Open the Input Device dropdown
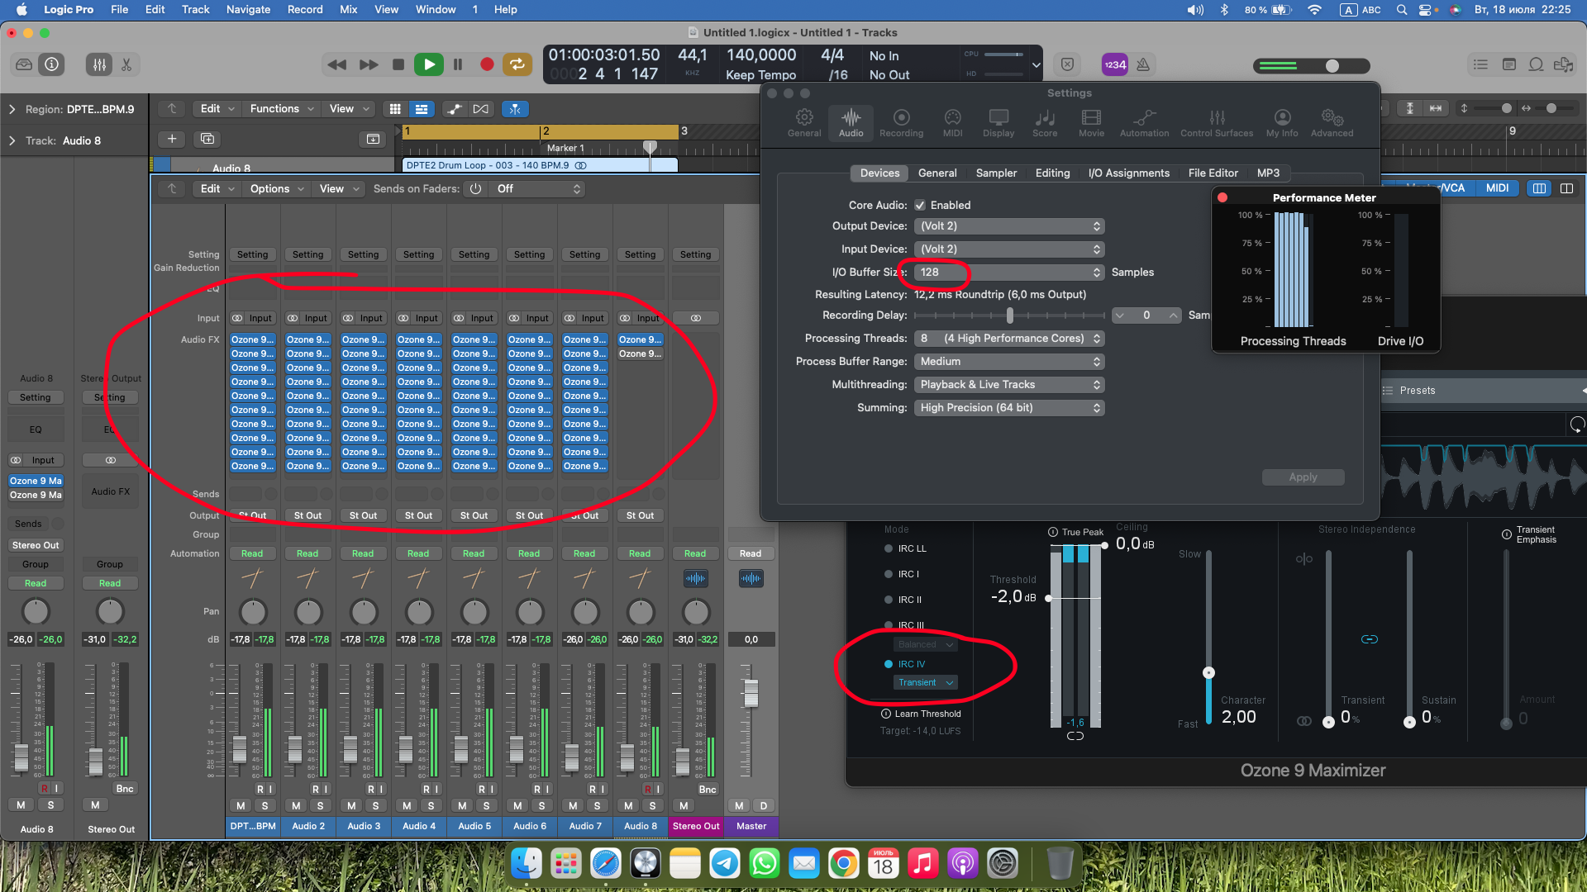The width and height of the screenshot is (1587, 892). coord(1009,249)
